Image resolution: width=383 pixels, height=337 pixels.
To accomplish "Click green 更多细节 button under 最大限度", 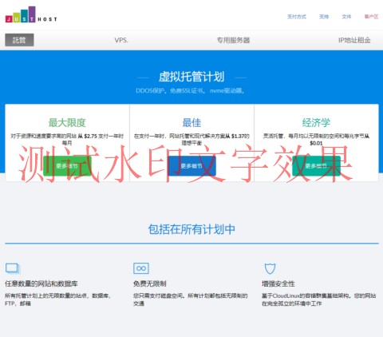I will coord(67,166).
